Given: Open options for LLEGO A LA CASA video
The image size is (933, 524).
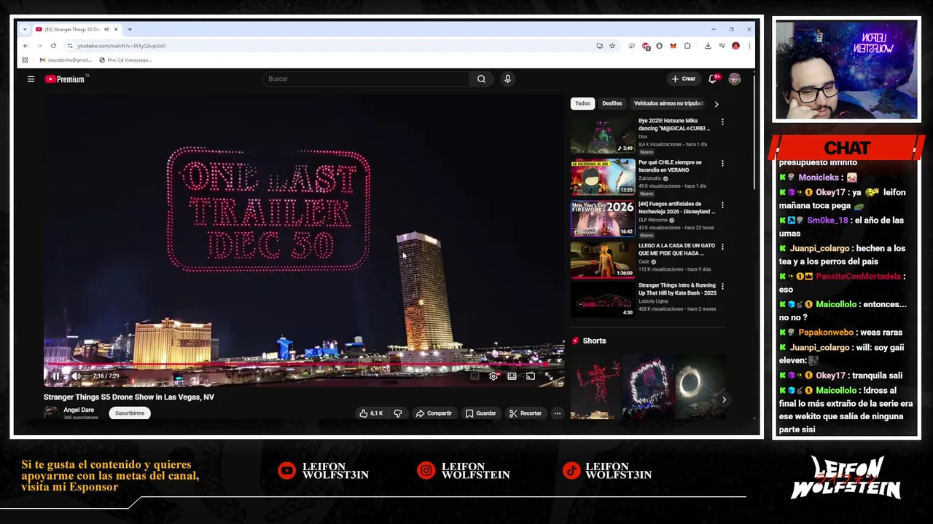Looking at the screenshot, I should (722, 247).
